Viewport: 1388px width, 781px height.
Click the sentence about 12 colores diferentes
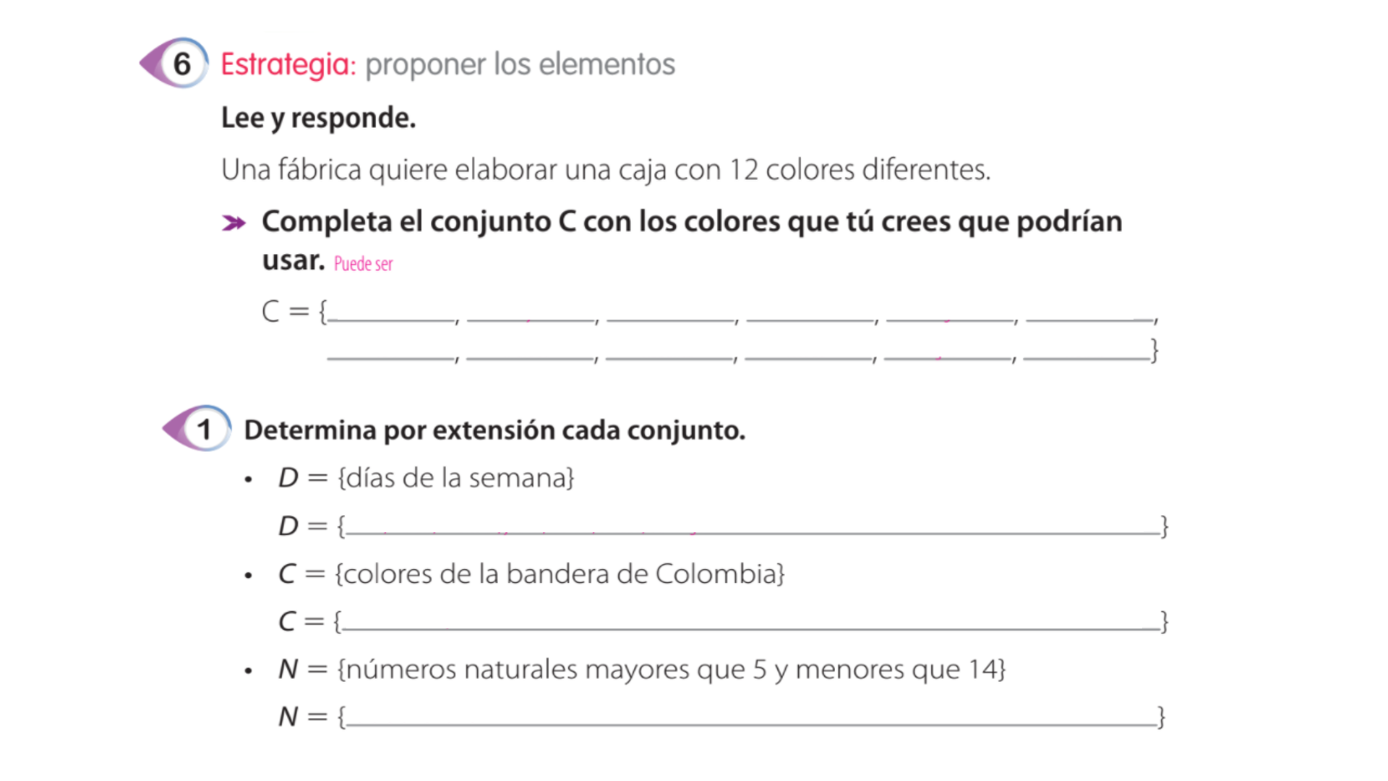click(x=606, y=170)
